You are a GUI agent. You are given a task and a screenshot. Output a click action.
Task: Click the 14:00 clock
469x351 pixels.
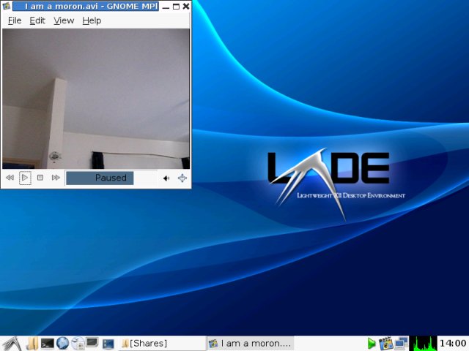(453, 343)
